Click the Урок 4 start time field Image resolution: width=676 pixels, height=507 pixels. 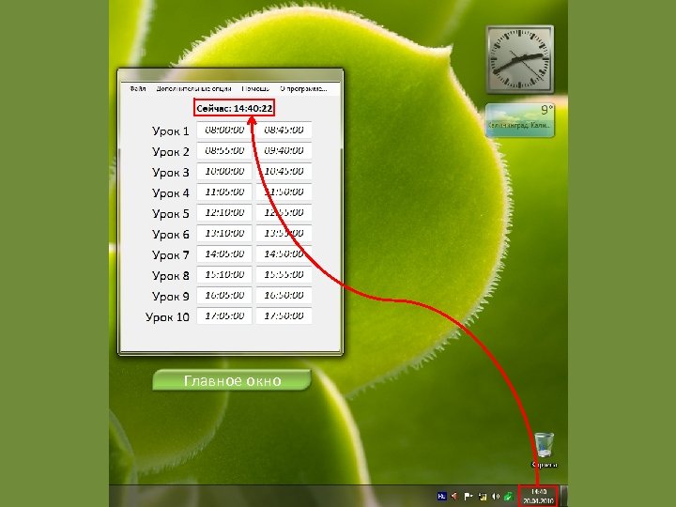pos(224,192)
